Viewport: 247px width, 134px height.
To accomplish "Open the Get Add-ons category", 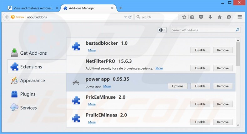I will [x=37, y=53].
